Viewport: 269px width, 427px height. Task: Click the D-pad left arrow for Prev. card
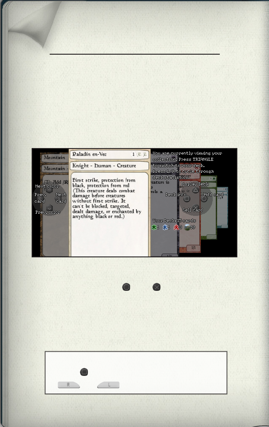[x=40, y=198]
